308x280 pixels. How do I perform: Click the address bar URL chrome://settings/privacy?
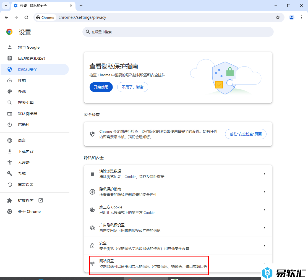pos(82,17)
